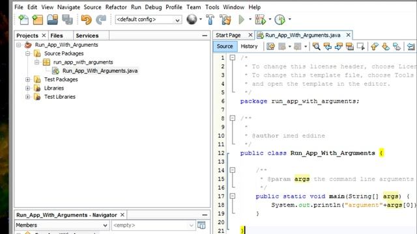Expand the Test Libraries node
The height and width of the screenshot is (234, 417).
pyautogui.click(x=27, y=97)
